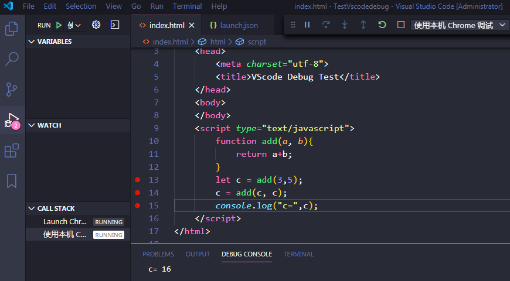Switch to the launch.json editor tab

(233, 25)
